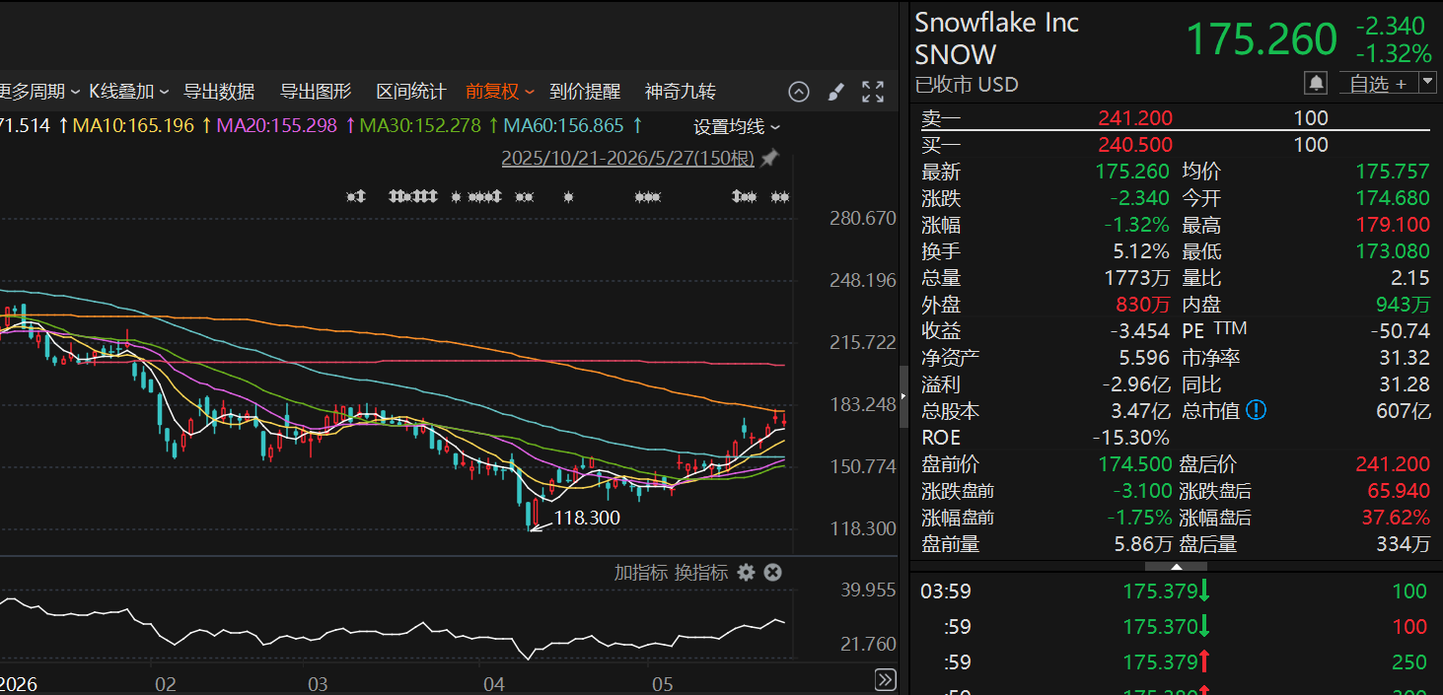
Task: Click the vertical splitter handle between chart and quote panel
Action: click(904, 397)
